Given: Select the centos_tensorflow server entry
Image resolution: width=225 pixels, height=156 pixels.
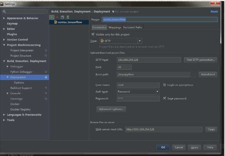Looking at the screenshot, I should coord(69,22).
